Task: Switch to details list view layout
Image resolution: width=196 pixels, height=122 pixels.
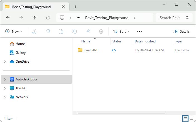Action: tap(185, 118)
